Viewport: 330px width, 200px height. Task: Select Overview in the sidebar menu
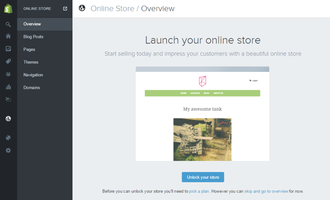pyautogui.click(x=32, y=24)
